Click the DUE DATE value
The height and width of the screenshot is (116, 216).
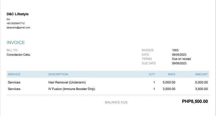point(179,63)
